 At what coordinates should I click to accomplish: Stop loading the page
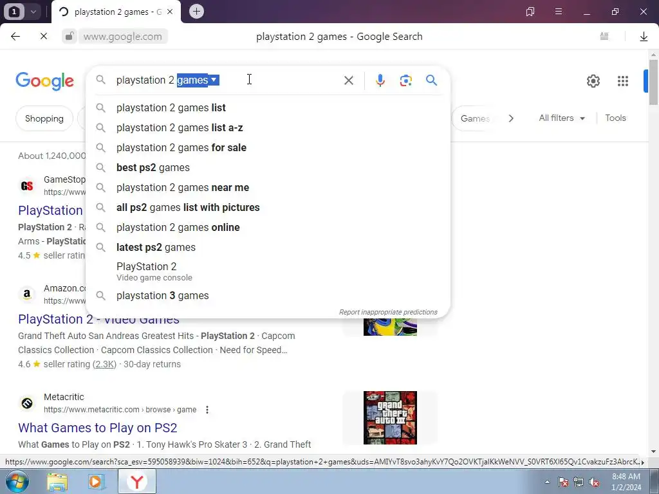tap(44, 36)
